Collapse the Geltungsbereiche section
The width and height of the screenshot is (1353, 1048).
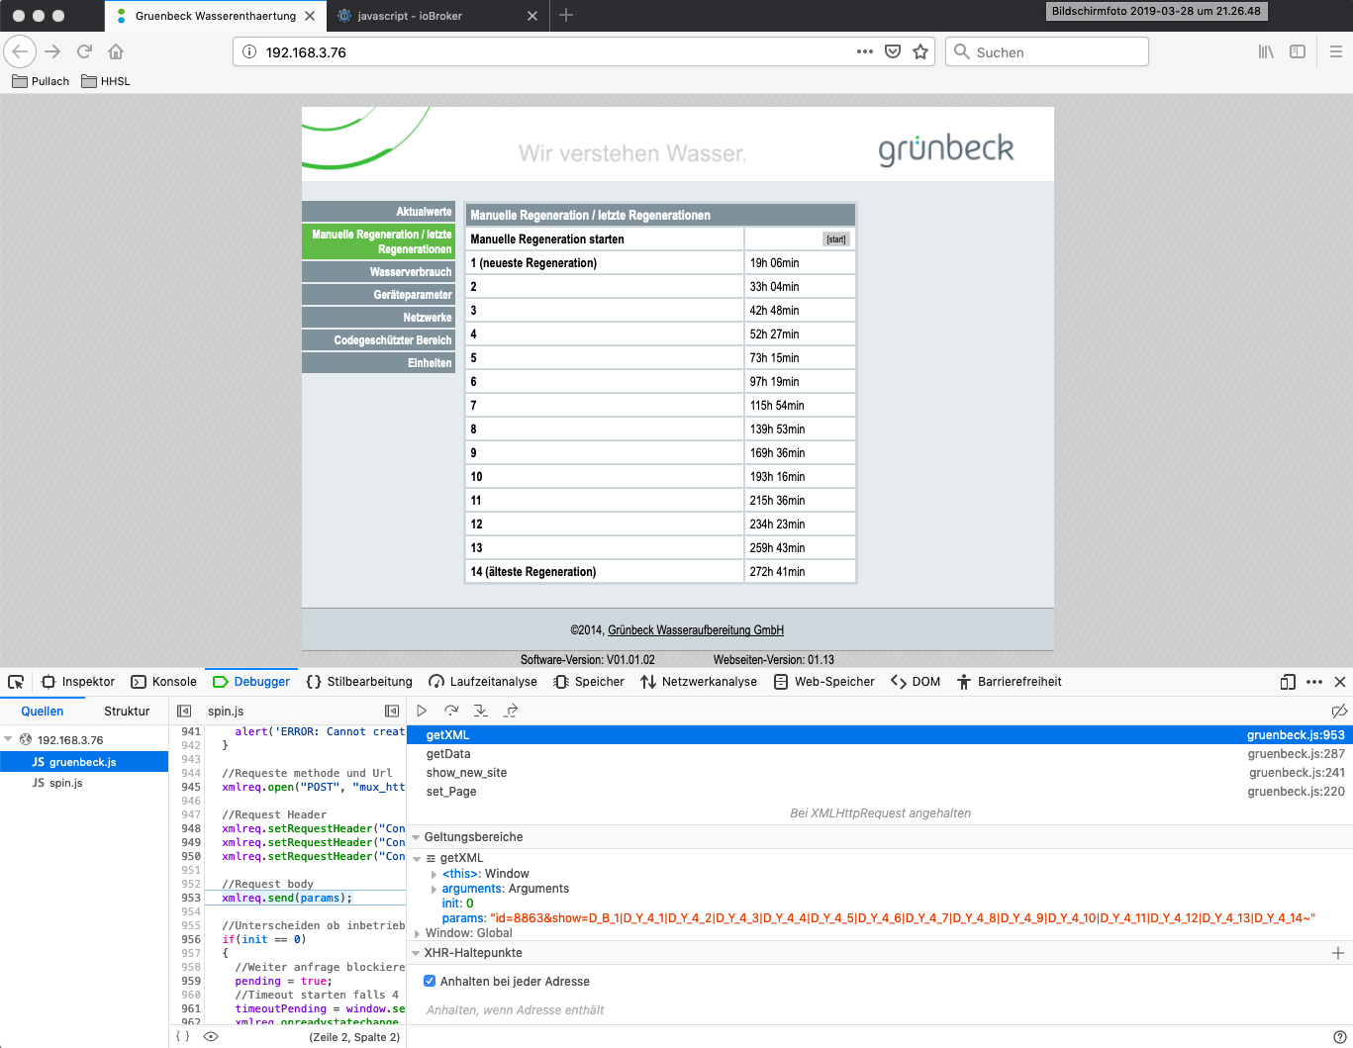(x=416, y=837)
